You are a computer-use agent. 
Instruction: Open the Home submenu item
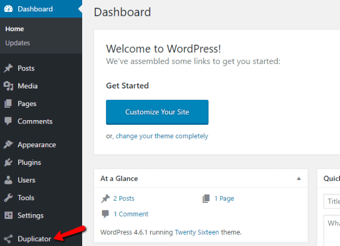pos(14,29)
